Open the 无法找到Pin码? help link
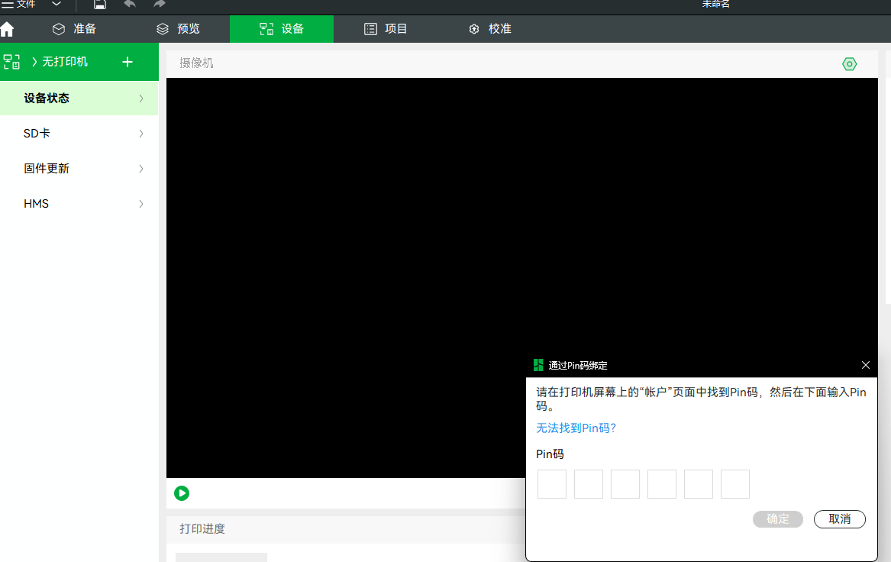The width and height of the screenshot is (891, 562). pos(576,428)
